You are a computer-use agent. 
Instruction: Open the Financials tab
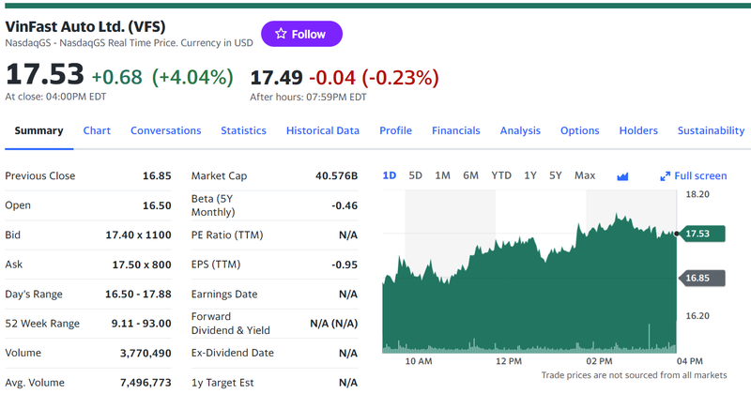coord(455,130)
